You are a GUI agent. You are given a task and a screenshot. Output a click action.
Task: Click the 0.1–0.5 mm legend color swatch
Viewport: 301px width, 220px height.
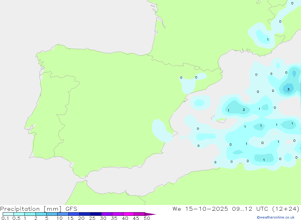click(x=8, y=214)
